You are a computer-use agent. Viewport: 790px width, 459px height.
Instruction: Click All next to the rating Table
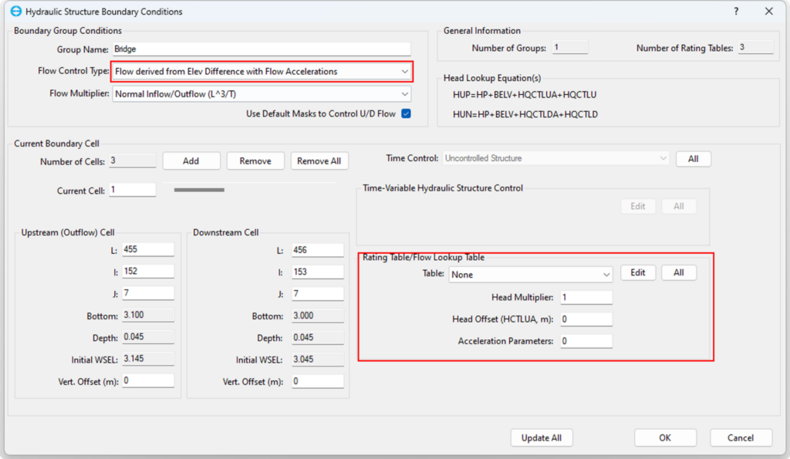679,273
